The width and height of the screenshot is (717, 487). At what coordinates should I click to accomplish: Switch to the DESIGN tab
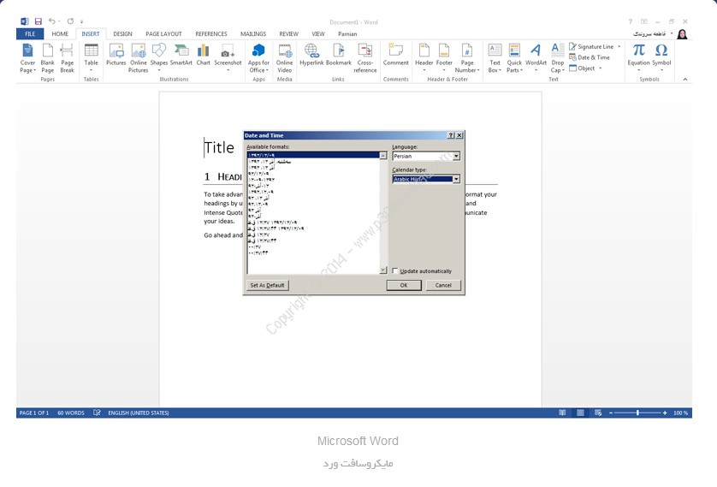pyautogui.click(x=122, y=34)
